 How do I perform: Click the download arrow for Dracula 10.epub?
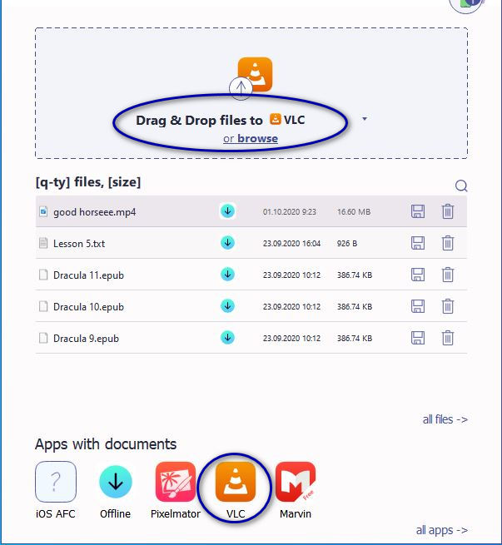tap(228, 306)
